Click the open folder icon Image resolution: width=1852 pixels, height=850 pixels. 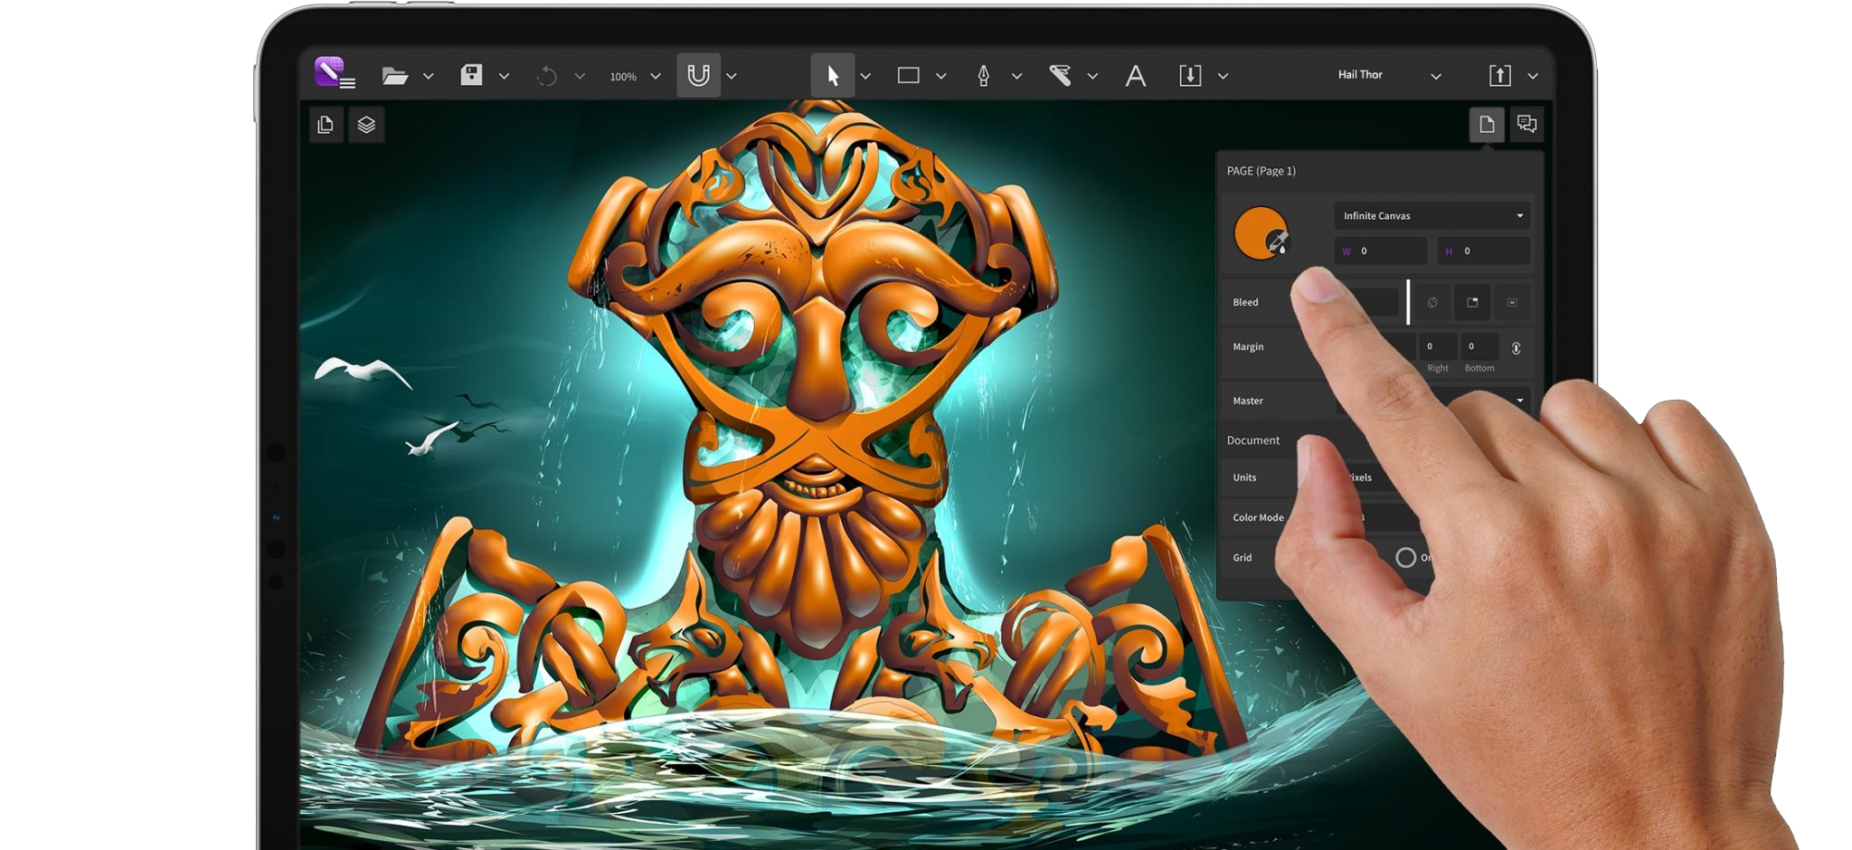point(394,76)
